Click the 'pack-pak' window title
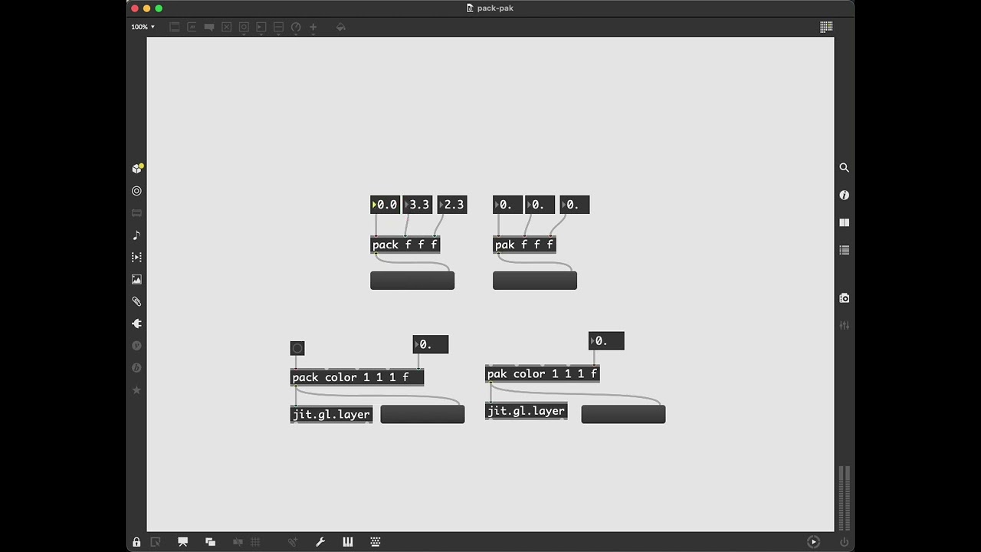Screen dimensions: 981x552 point(495,8)
